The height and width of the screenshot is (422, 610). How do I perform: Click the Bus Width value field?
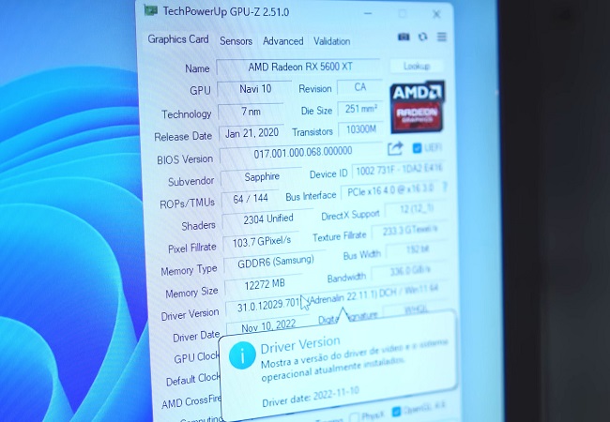pos(417,249)
